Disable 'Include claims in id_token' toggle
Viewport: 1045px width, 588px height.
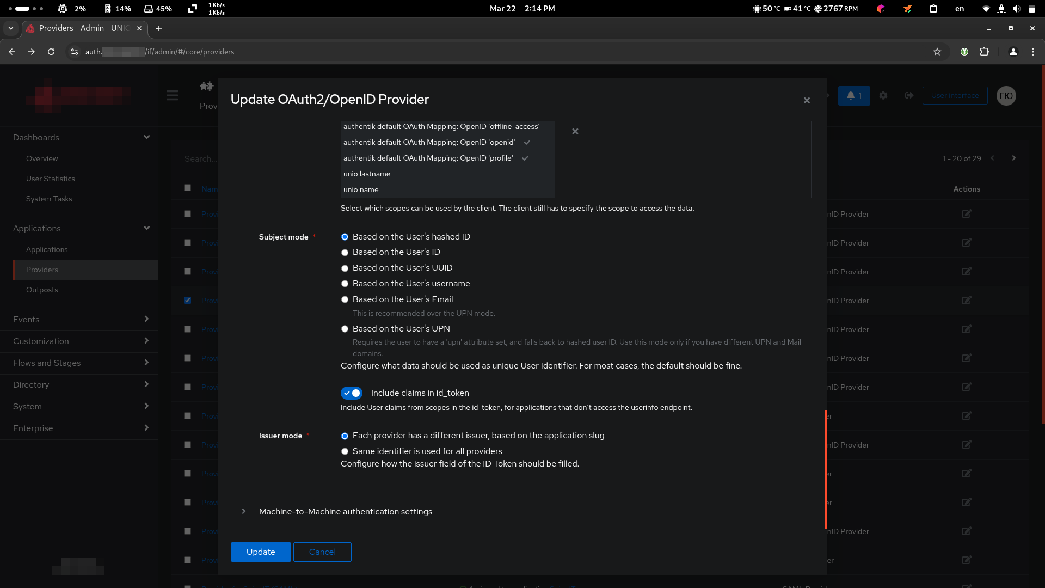pos(352,393)
